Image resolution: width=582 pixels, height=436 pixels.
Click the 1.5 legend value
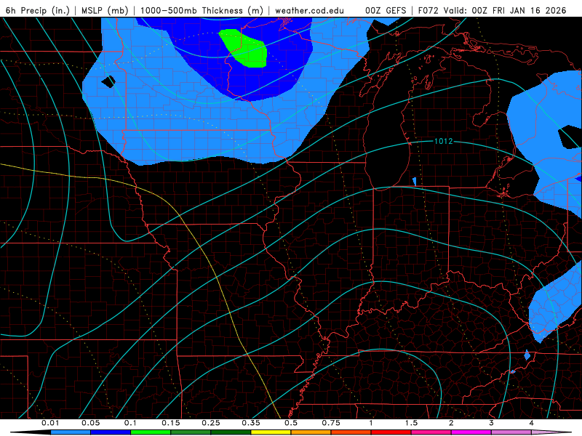tap(411, 423)
